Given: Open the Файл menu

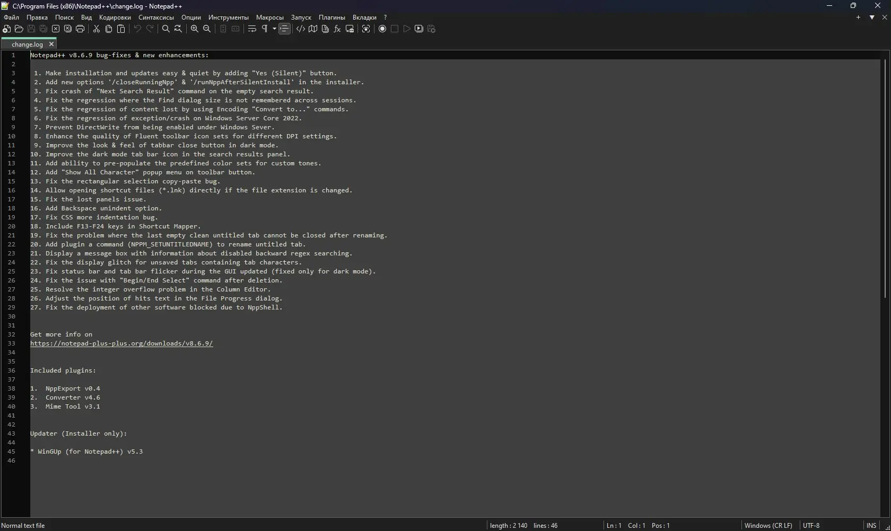Looking at the screenshot, I should tap(11, 17).
